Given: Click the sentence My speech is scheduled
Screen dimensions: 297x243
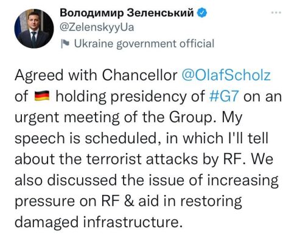Looking at the screenshot, I should [x=128, y=128].
